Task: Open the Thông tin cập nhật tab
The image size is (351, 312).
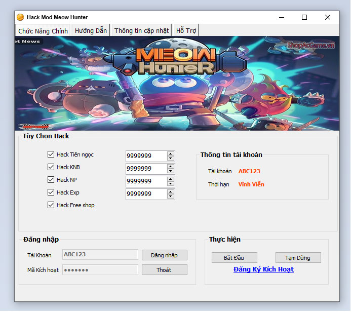Action: point(141,30)
